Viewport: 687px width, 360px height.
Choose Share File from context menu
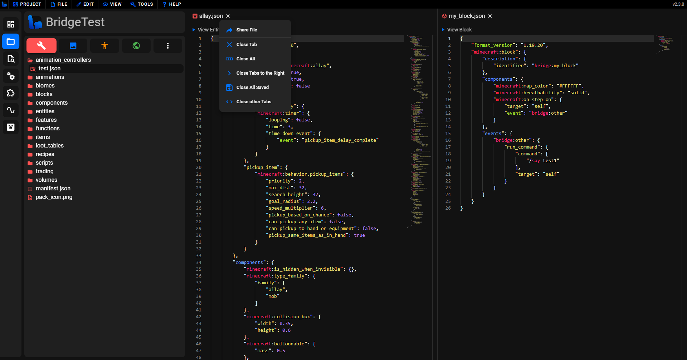tap(255, 30)
